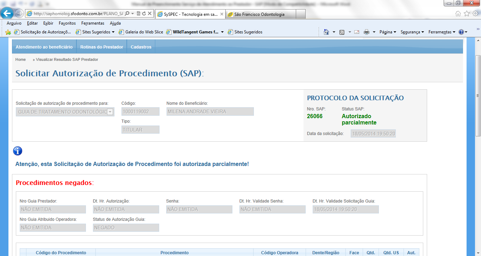Expand the Home button dropdown arrow
Screen dimensions: 481x256
point(334,32)
